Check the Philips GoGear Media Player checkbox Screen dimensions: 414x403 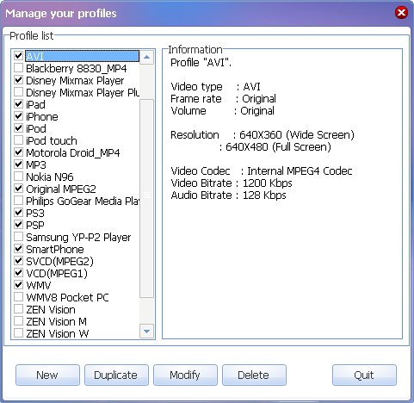[x=18, y=200]
